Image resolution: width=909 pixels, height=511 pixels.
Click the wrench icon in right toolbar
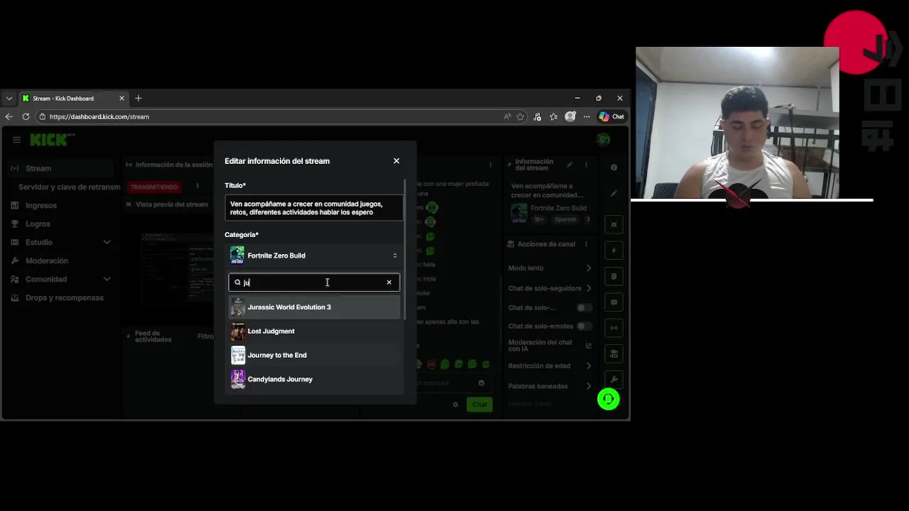[x=614, y=380]
